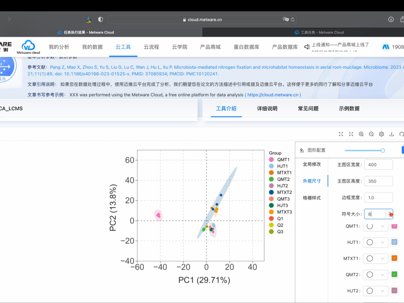Click the browser reload icon in address bar
Image resolution: width=404 pixels, height=303 pixels.
click(x=293, y=19)
